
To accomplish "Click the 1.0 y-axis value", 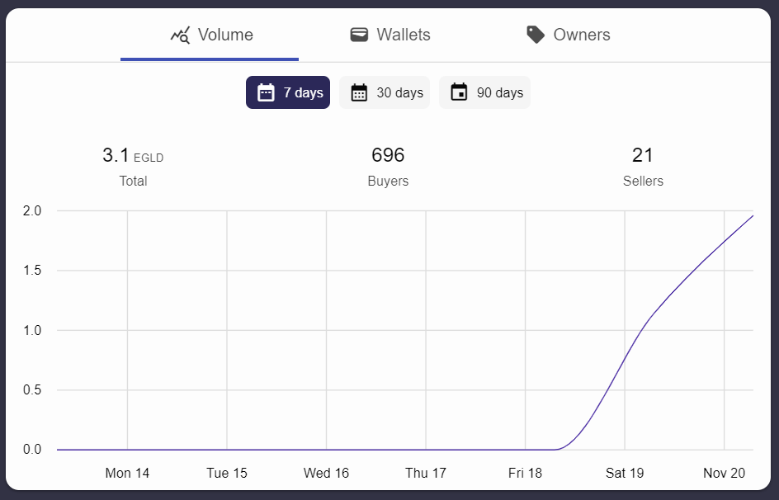I will (32, 330).
